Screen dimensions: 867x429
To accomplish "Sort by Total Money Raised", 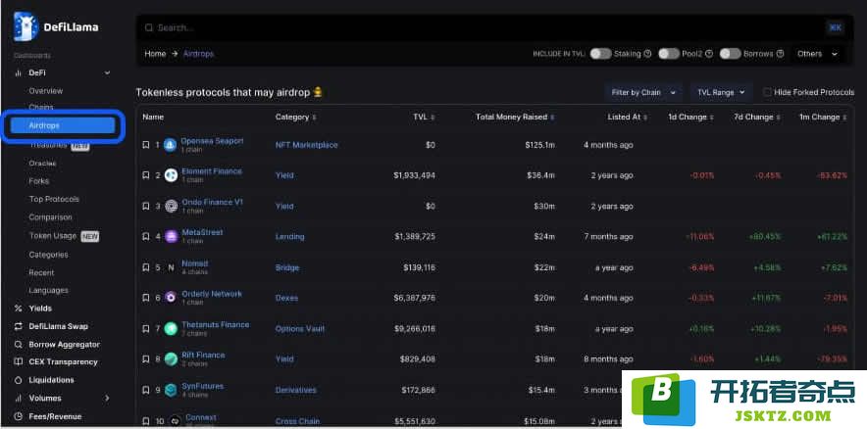I will pyautogui.click(x=552, y=118).
